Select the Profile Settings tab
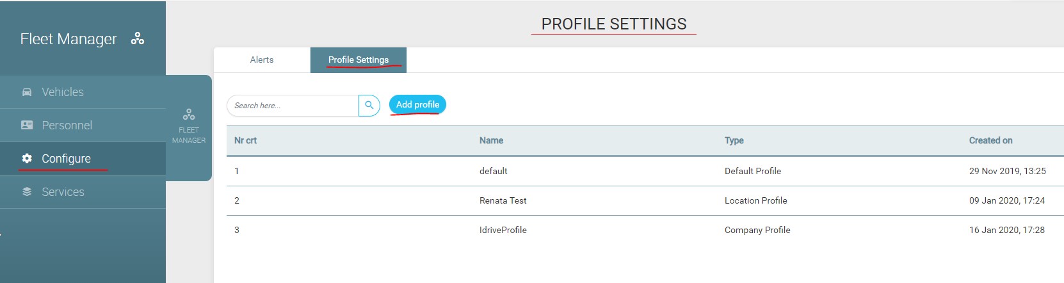The image size is (1064, 283). pos(359,60)
